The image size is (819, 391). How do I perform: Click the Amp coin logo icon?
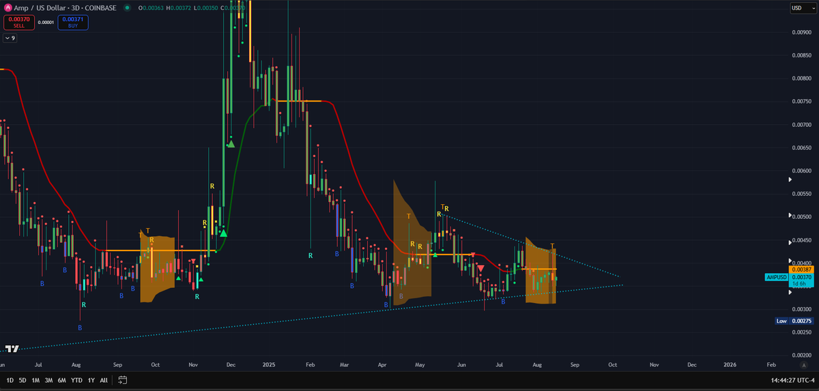point(8,8)
